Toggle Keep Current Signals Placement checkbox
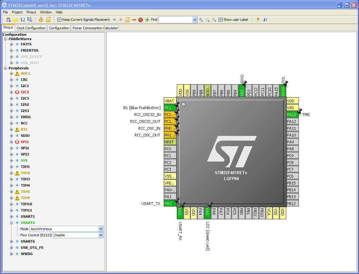 (59, 20)
